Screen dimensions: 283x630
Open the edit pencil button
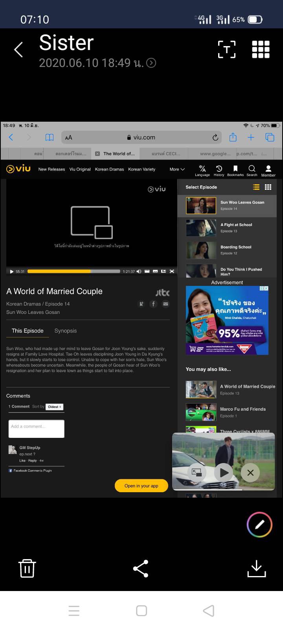point(259,524)
